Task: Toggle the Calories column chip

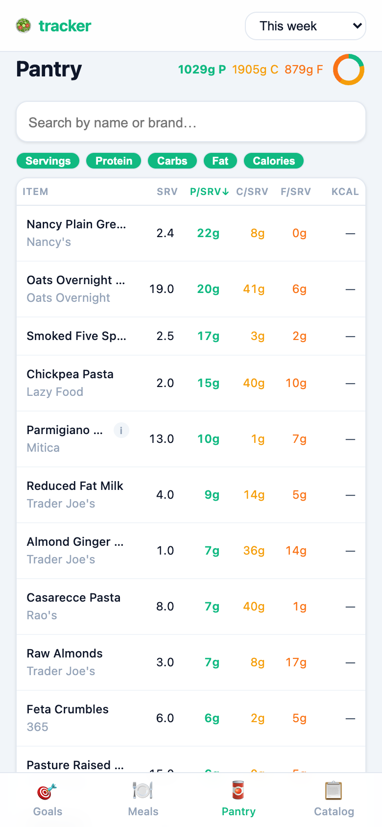Action: 274,161
